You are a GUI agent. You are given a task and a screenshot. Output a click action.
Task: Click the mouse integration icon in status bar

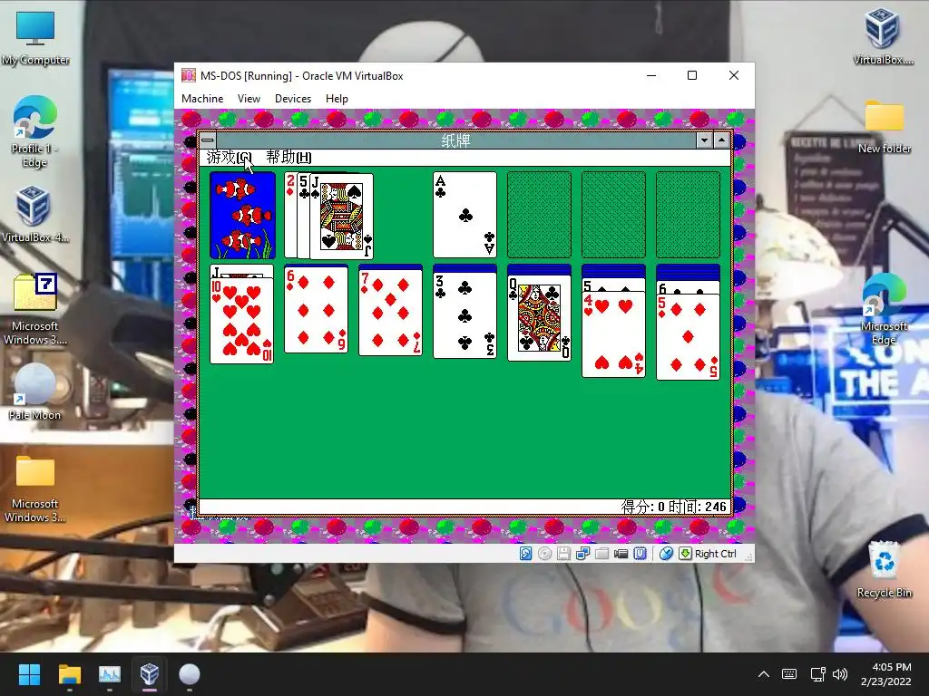[666, 554]
